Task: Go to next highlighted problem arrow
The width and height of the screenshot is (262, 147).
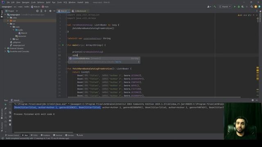Action: (257, 15)
